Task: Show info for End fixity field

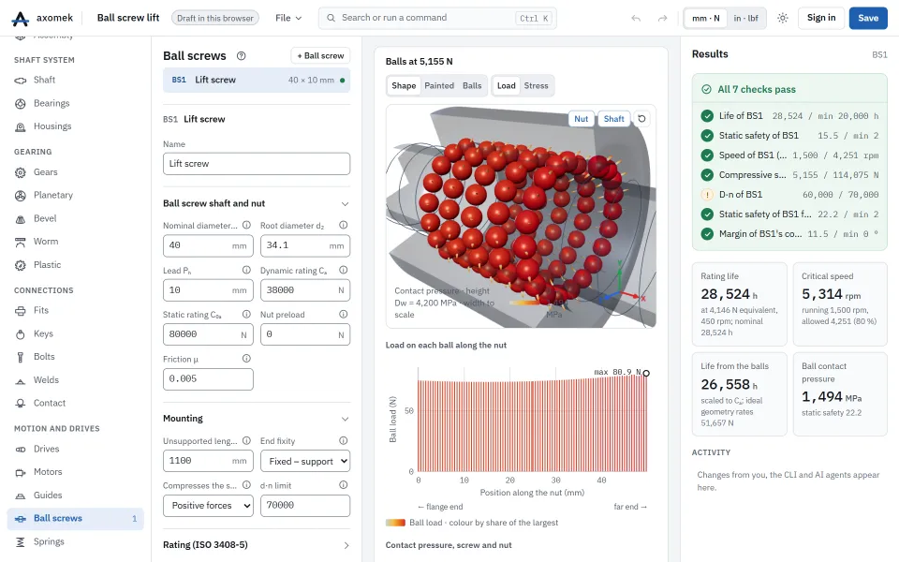Action: click(344, 440)
